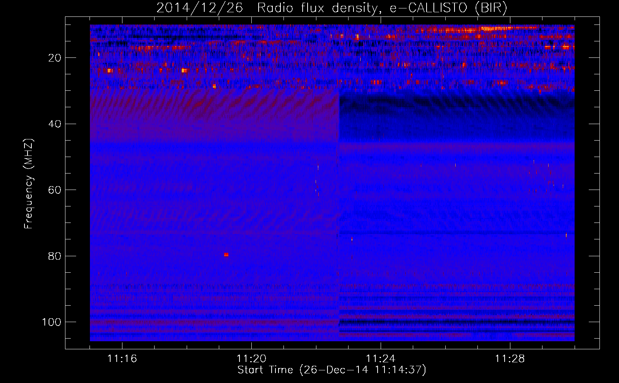The height and width of the screenshot is (383, 619).
Task: Click the 80 frequency tick label
Action: (x=55, y=256)
